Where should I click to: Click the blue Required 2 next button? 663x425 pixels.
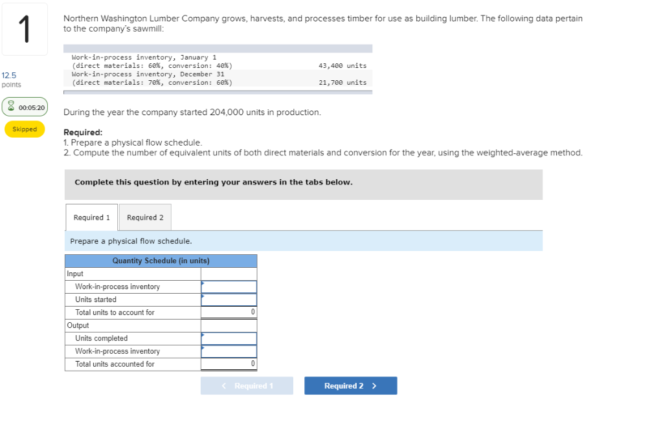[350, 386]
